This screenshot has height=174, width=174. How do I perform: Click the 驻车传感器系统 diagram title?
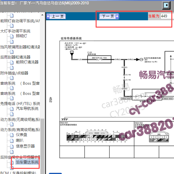pyautogui.click(x=71, y=38)
